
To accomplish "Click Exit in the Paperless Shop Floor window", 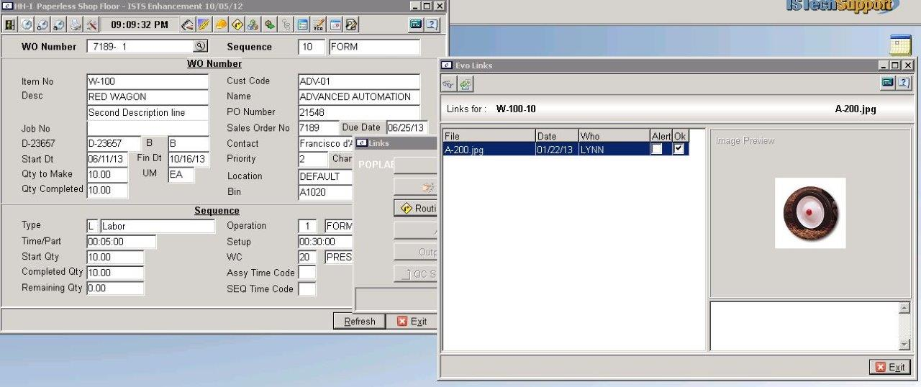I will coord(412,322).
